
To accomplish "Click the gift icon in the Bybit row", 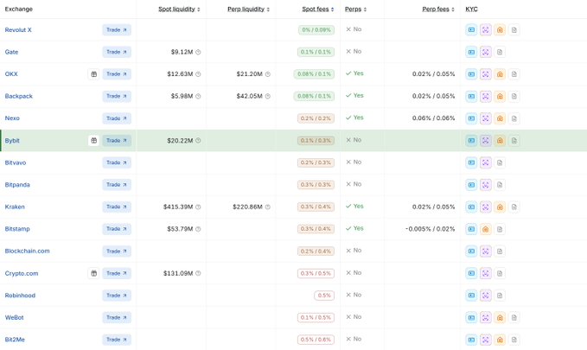I will [93, 140].
